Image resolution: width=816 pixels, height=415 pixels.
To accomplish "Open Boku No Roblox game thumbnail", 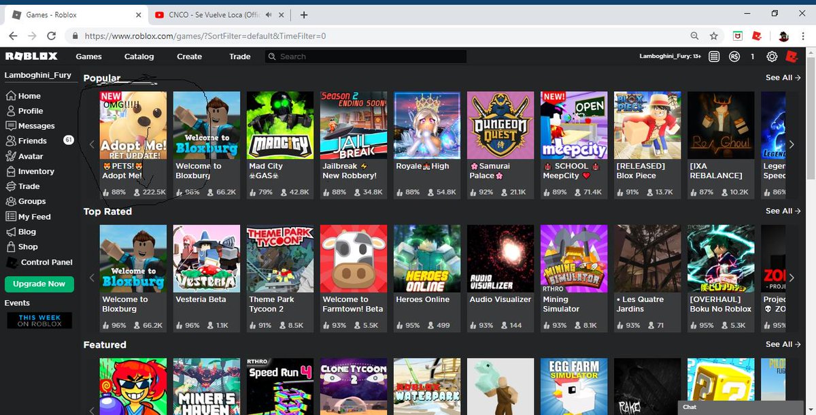I will (x=721, y=258).
